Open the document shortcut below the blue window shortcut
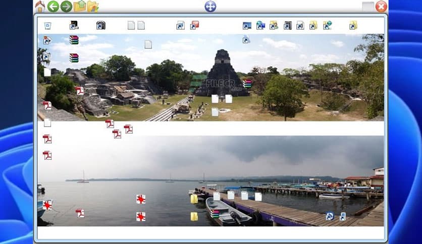 click(246, 39)
